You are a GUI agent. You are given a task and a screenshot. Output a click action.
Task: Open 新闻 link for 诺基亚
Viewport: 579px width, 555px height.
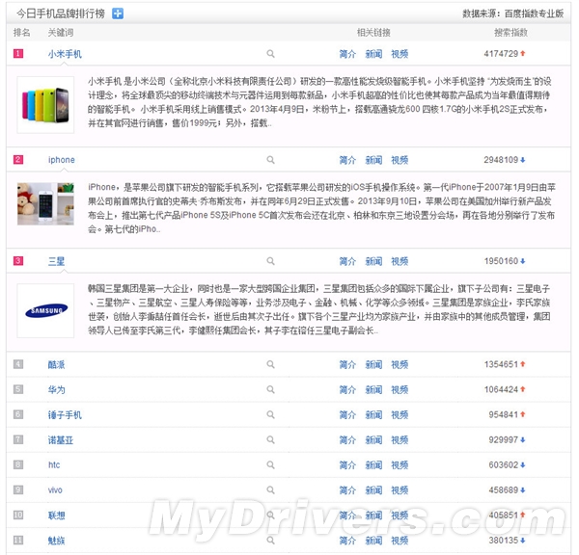pos(373,439)
